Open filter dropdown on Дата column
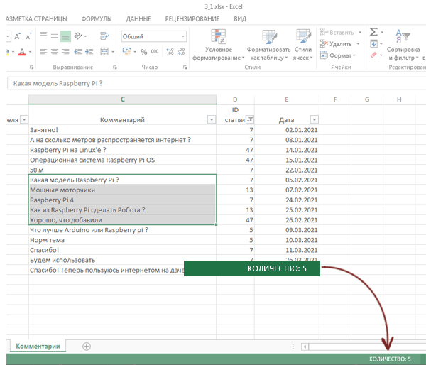The image size is (426, 365). 315,120
